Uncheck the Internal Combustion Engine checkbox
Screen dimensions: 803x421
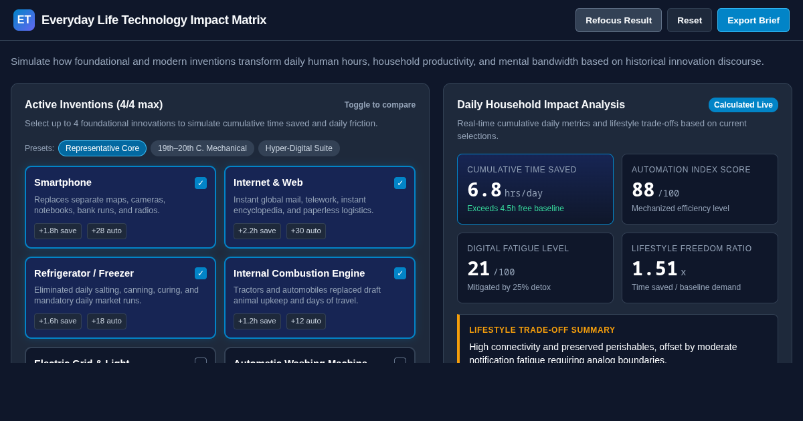(x=400, y=273)
